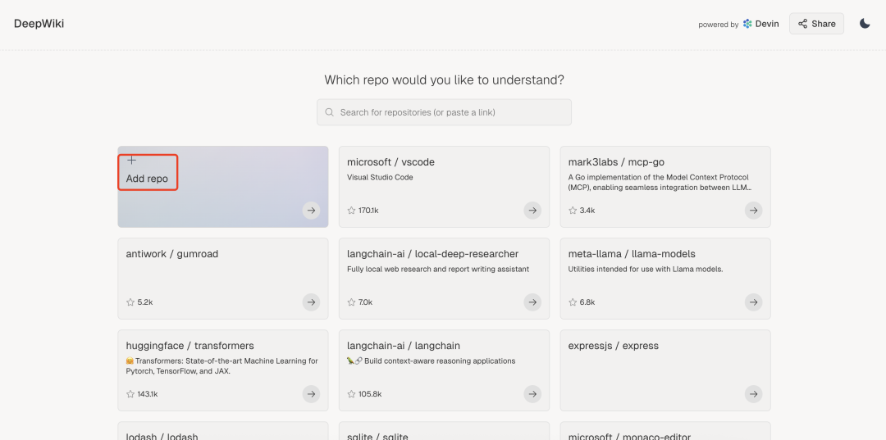
Task: Open the antiwork / gumroad arrow button
Action: click(x=311, y=302)
